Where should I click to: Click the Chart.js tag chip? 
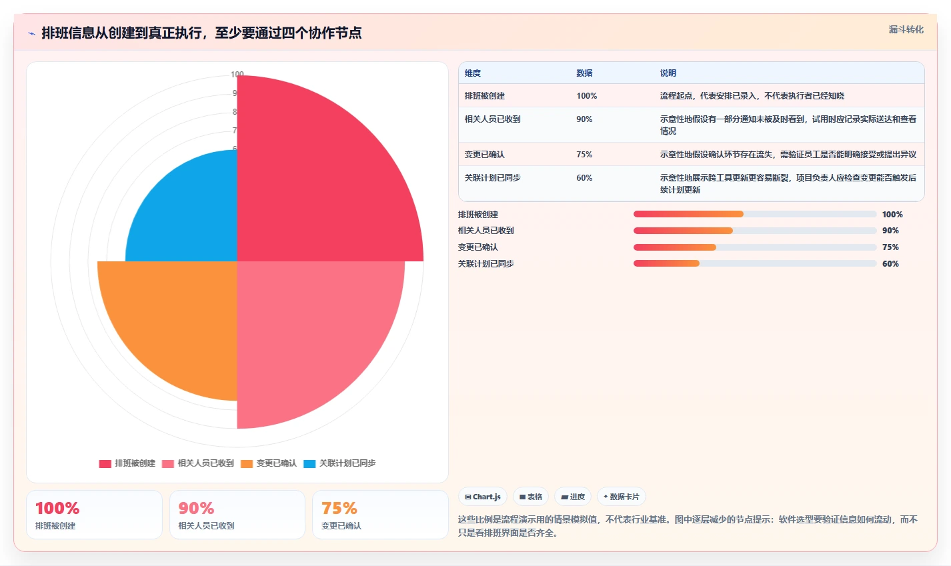tap(483, 497)
